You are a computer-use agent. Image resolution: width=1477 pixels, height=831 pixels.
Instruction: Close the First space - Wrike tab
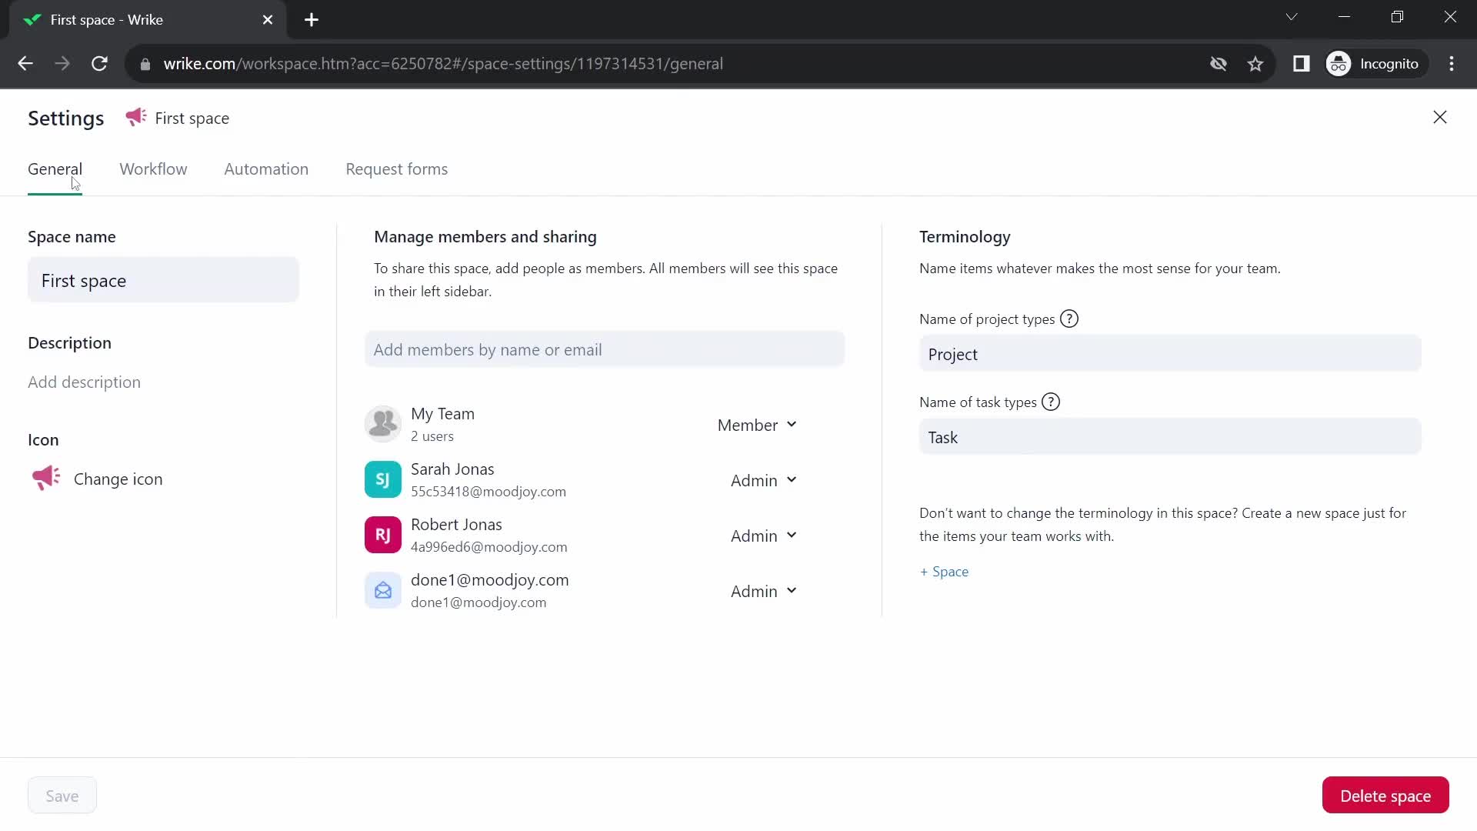coord(268,20)
